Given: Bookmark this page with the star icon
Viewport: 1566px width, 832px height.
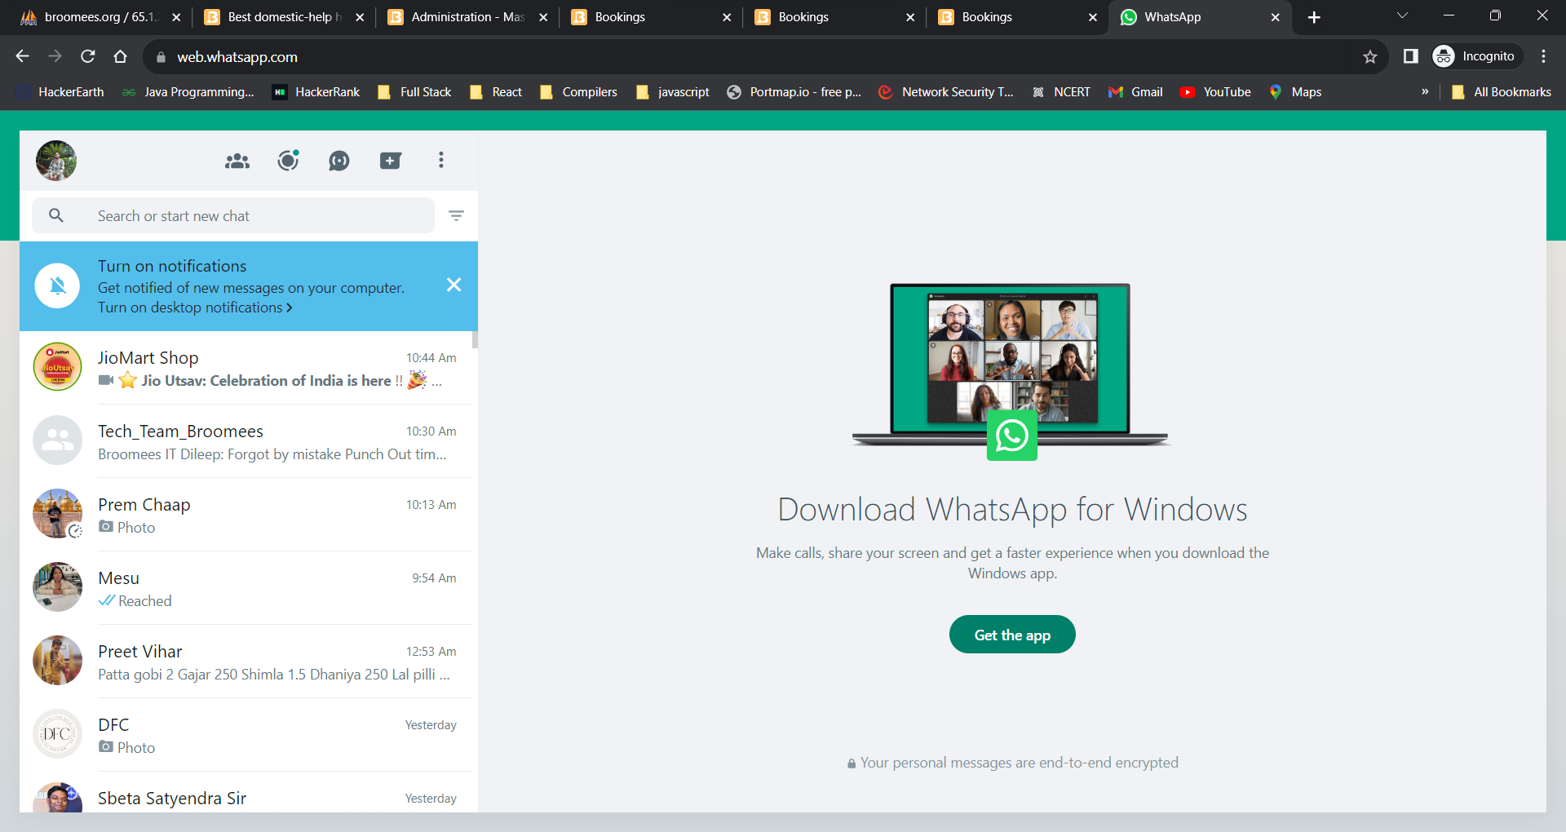Looking at the screenshot, I should 1370,56.
